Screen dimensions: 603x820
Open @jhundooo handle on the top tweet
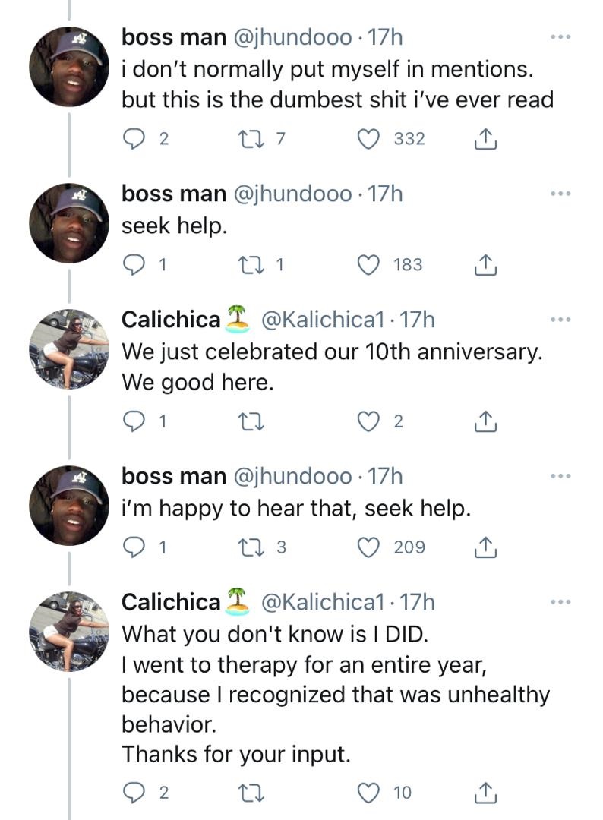(289, 37)
